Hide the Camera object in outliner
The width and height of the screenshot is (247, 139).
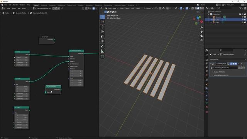click(x=242, y=17)
